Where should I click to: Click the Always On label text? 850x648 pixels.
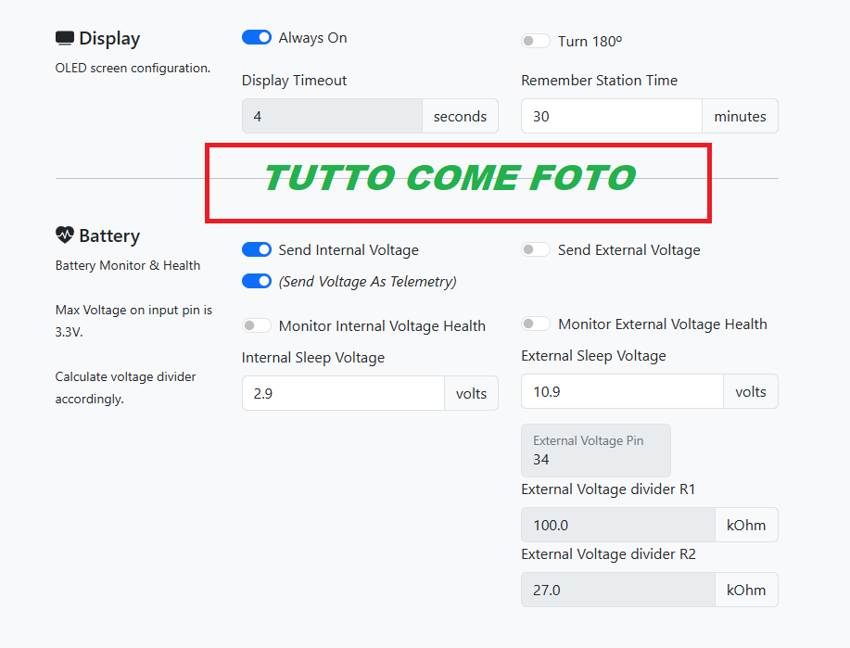[312, 38]
